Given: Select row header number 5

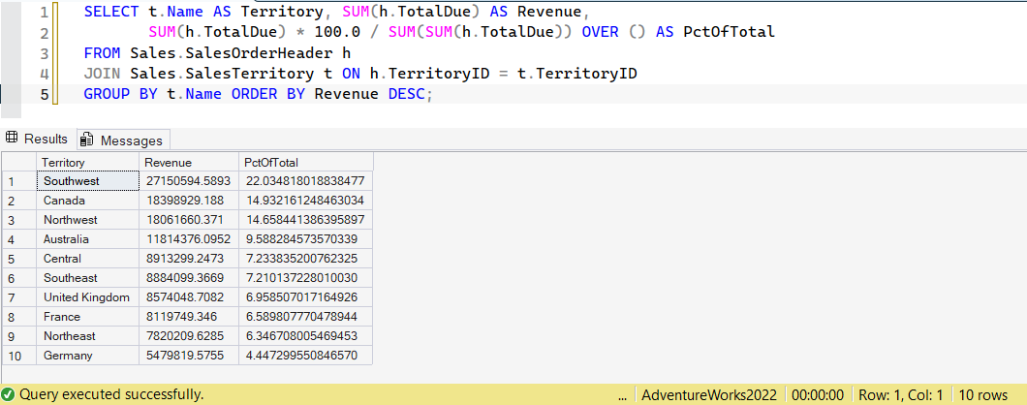Looking at the screenshot, I should point(19,258).
